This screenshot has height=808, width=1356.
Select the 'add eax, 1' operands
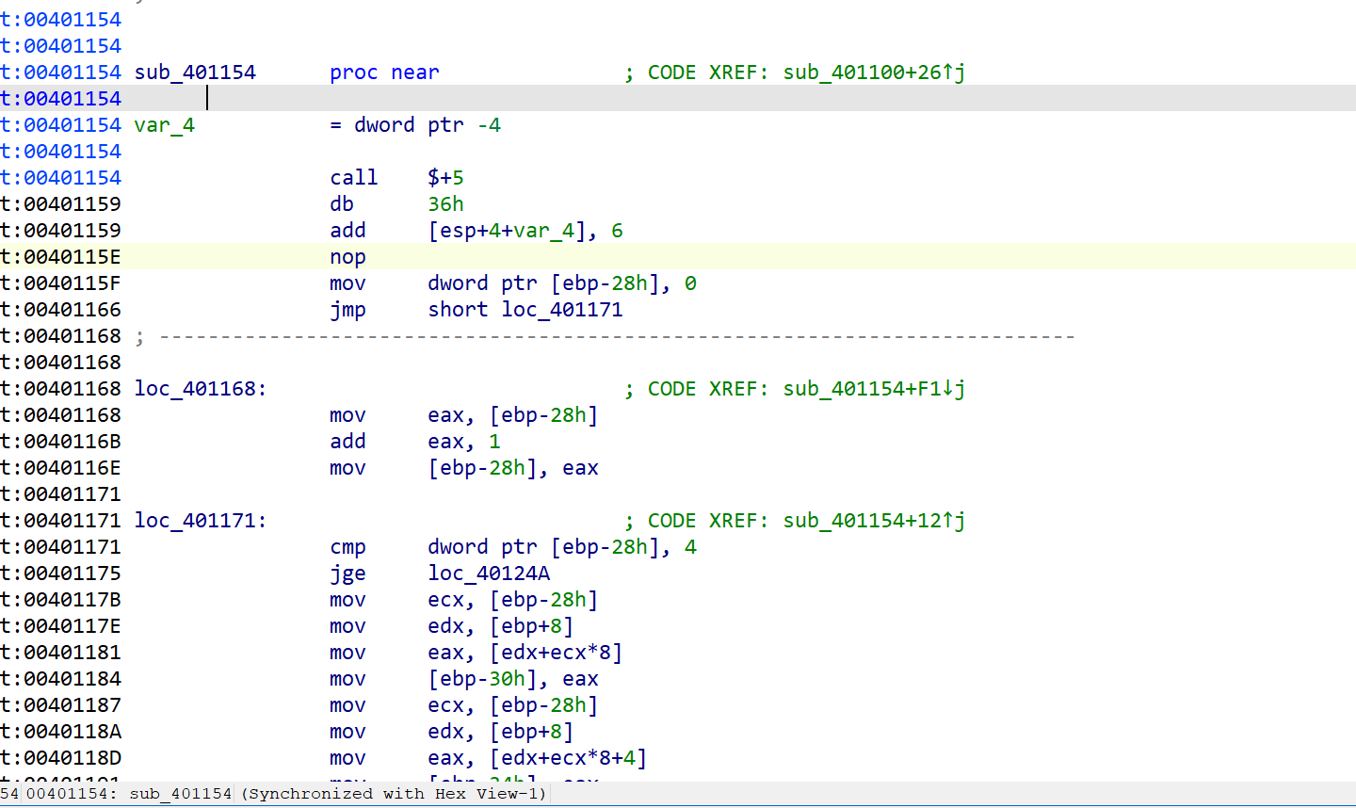pyautogui.click(x=464, y=442)
